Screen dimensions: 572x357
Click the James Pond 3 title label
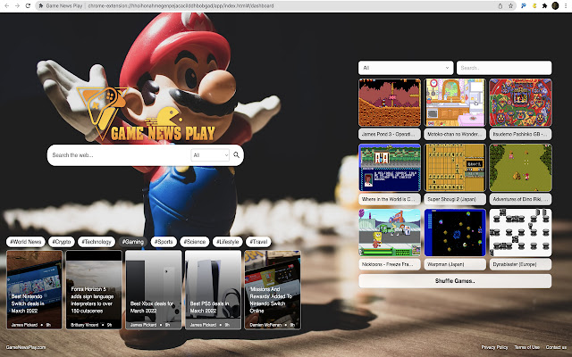pyautogui.click(x=390, y=134)
